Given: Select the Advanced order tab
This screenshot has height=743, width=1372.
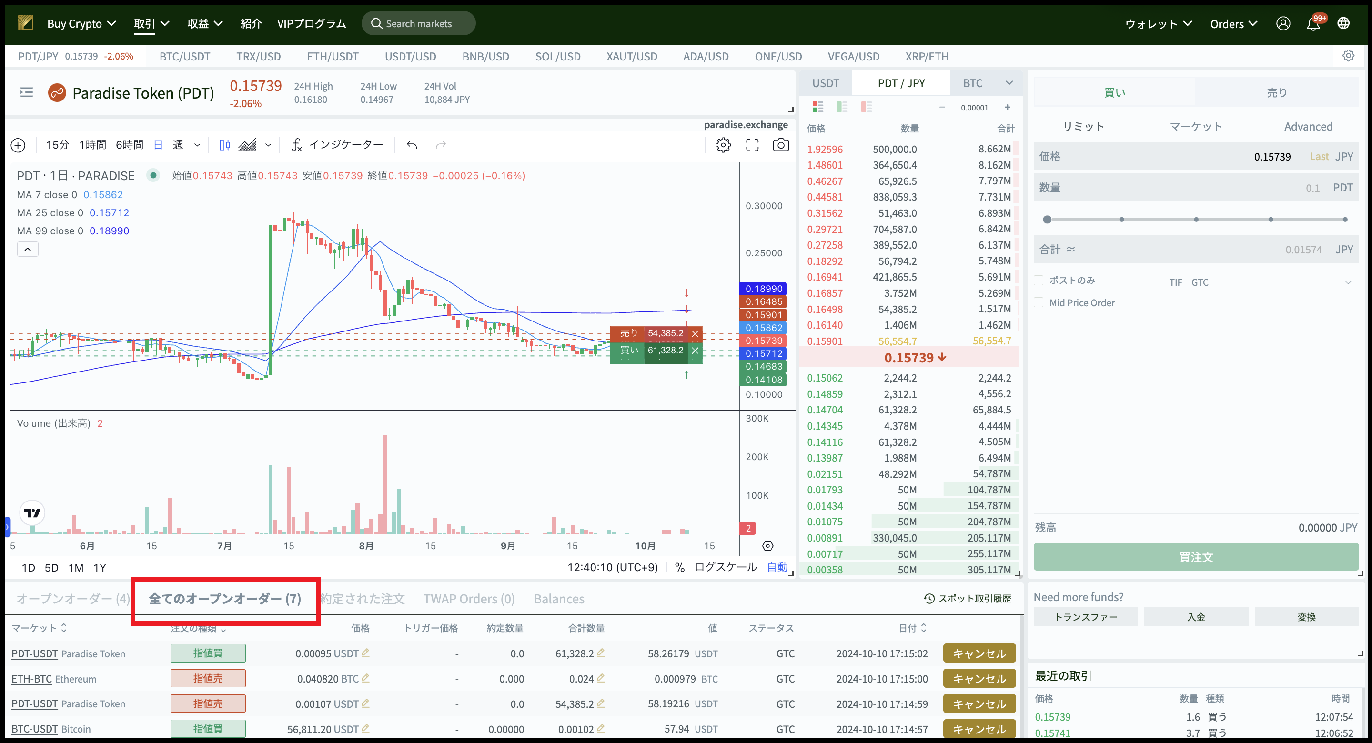Looking at the screenshot, I should [x=1308, y=126].
